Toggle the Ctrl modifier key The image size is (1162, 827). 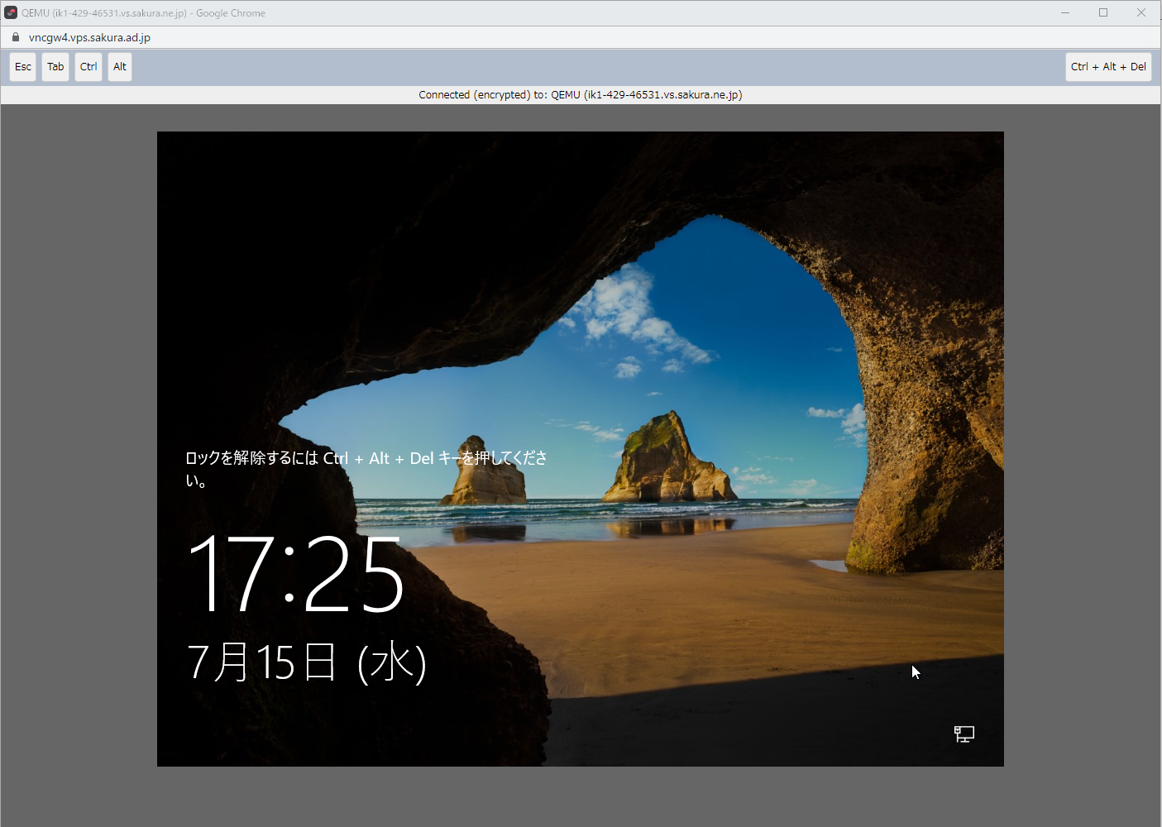pos(88,67)
